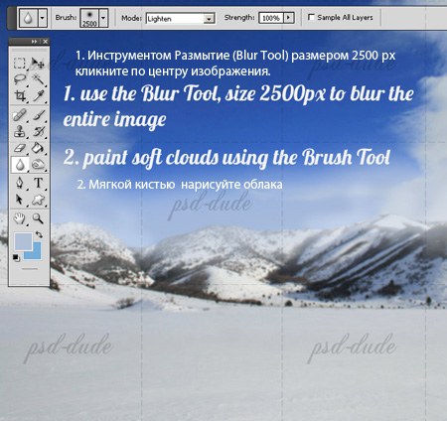This screenshot has height=421, width=447.
Task: Activate the Eraser tool
Action: point(20,148)
